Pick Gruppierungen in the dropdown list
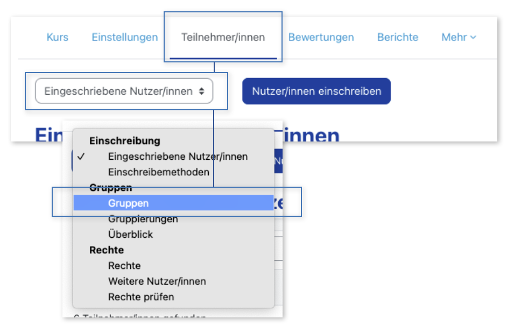 click(143, 219)
